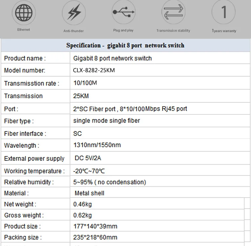
Task: Click the 10/100M transmission rate value
Action: [x=85, y=83]
